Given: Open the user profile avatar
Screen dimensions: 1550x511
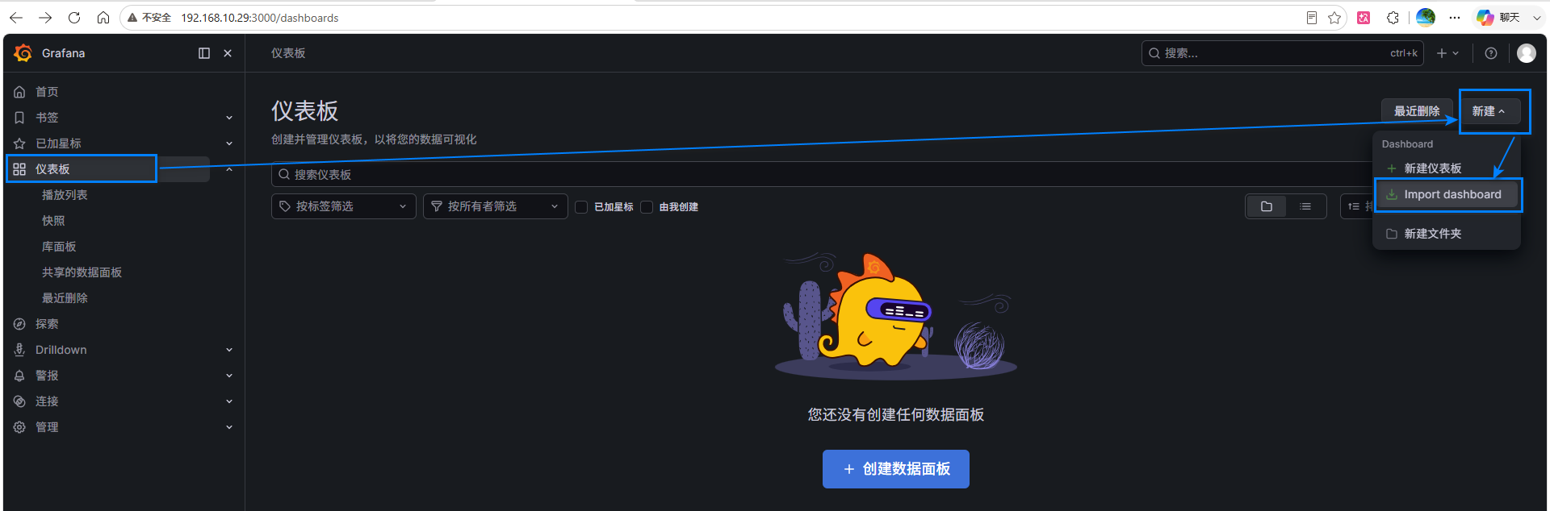Looking at the screenshot, I should point(1527,53).
